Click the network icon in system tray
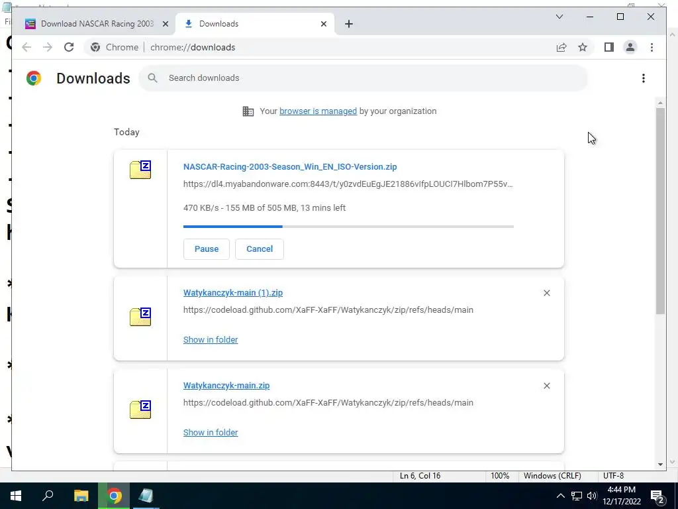The width and height of the screenshot is (678, 509). coord(577,496)
